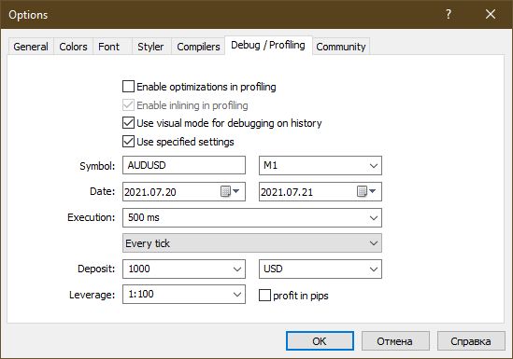
Task: Switch to the General tab
Action: pos(31,47)
